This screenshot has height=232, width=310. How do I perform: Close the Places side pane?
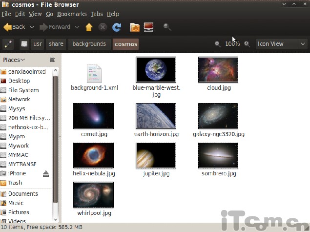point(52,60)
